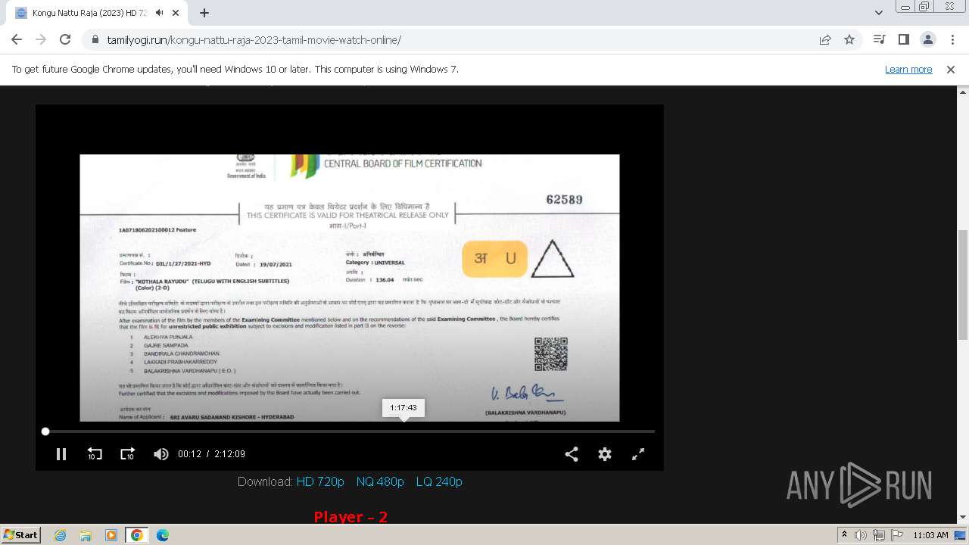Select the Kongu Nattu Raja tab
The height and width of the screenshot is (545, 969).
[98, 13]
